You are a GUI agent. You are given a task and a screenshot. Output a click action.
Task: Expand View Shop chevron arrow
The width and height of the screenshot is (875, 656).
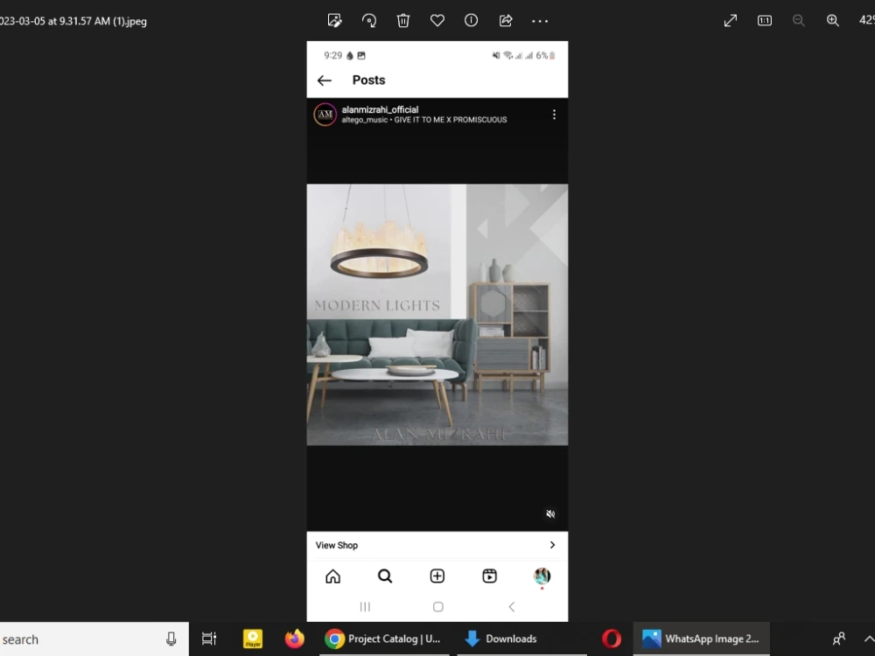(x=552, y=545)
